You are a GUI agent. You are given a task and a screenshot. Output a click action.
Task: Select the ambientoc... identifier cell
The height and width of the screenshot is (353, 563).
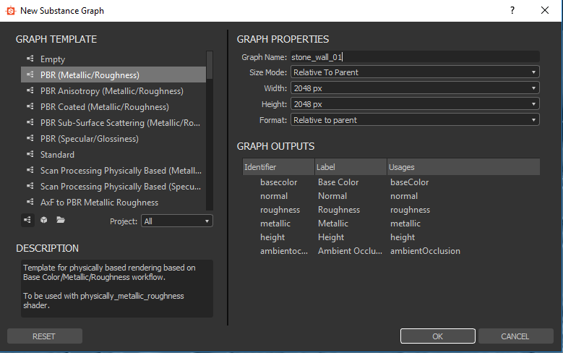(284, 251)
